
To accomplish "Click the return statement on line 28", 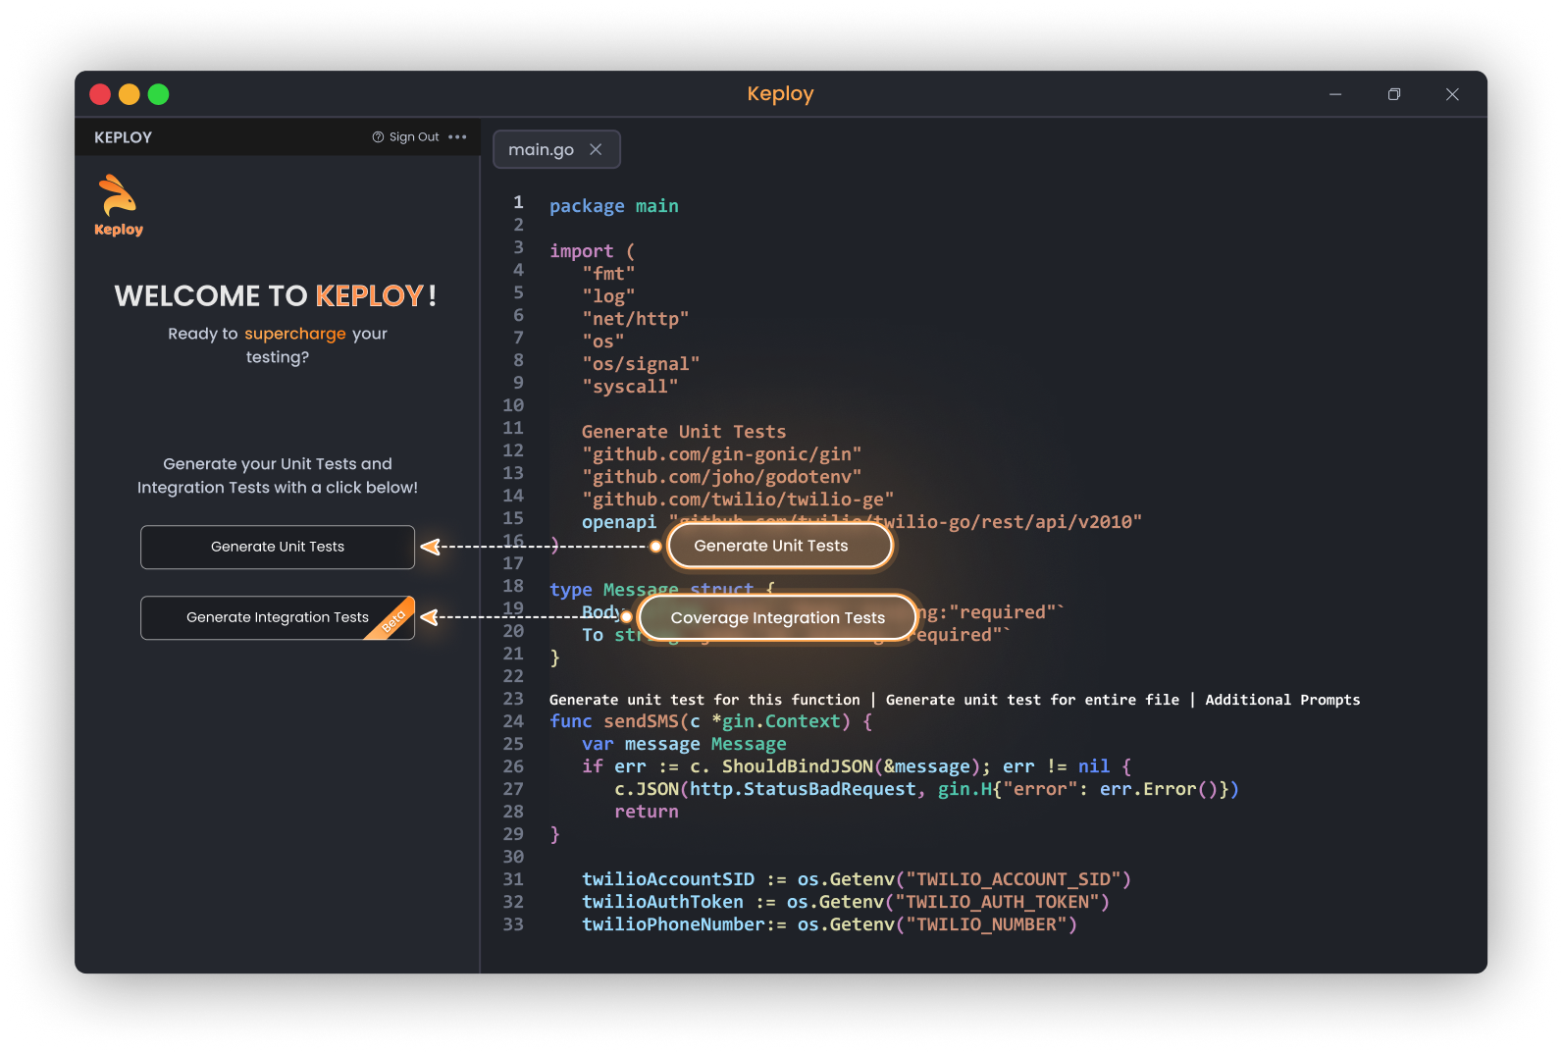I will pos(647,812).
